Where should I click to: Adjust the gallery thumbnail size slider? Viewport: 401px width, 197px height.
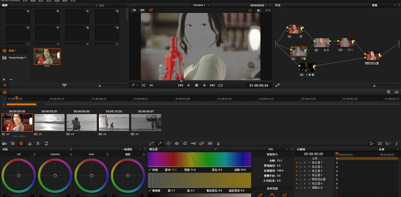click(100, 86)
